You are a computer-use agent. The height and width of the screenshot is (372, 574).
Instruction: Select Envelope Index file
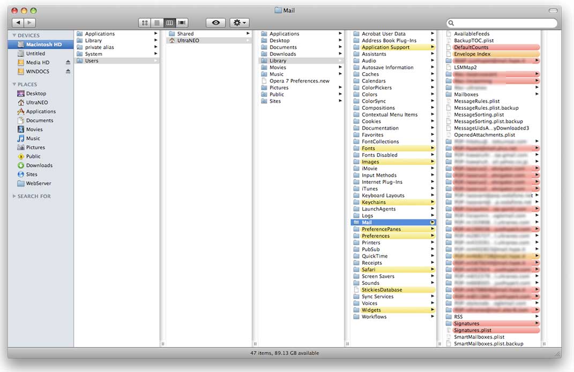[x=493, y=54]
